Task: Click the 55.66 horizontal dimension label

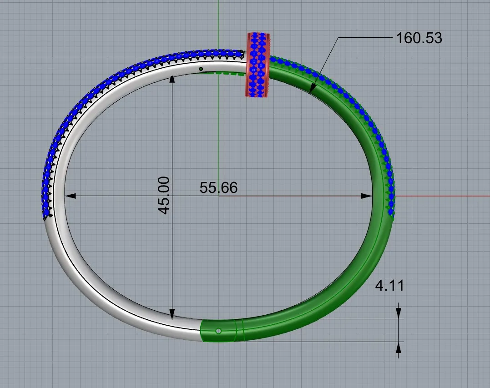Action: pyautogui.click(x=218, y=188)
